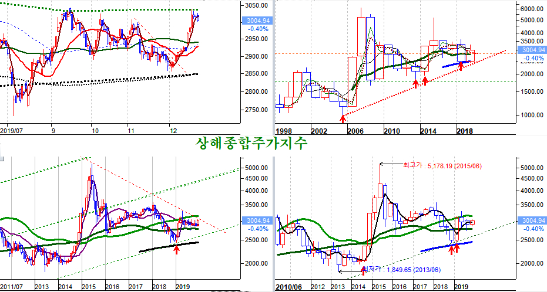
Task: Click the 3050.00 label on the daily chart axis
Action: tap(256, 5)
